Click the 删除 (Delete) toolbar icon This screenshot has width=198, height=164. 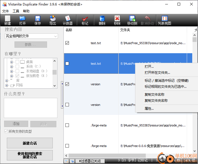(x=102, y=20)
